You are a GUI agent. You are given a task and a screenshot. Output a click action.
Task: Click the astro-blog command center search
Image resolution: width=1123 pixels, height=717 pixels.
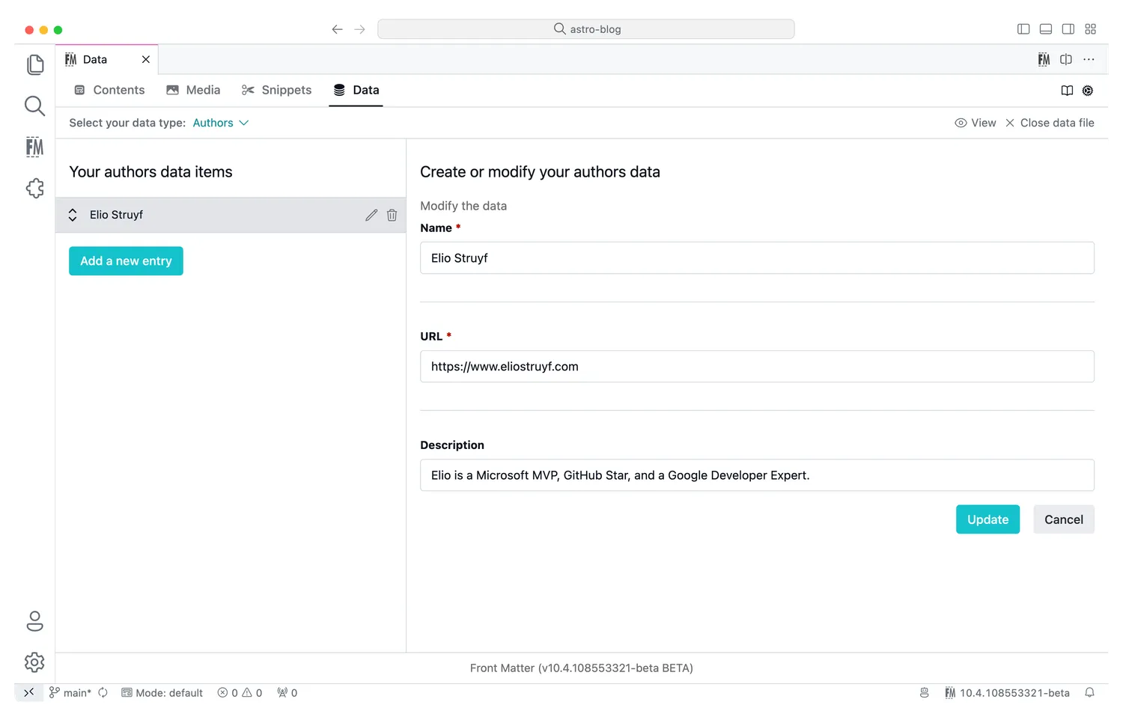click(x=586, y=29)
